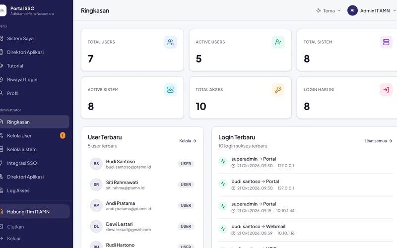Click the email siti.rahma@ptamn.id
397x248 pixels.
[x=126, y=188]
